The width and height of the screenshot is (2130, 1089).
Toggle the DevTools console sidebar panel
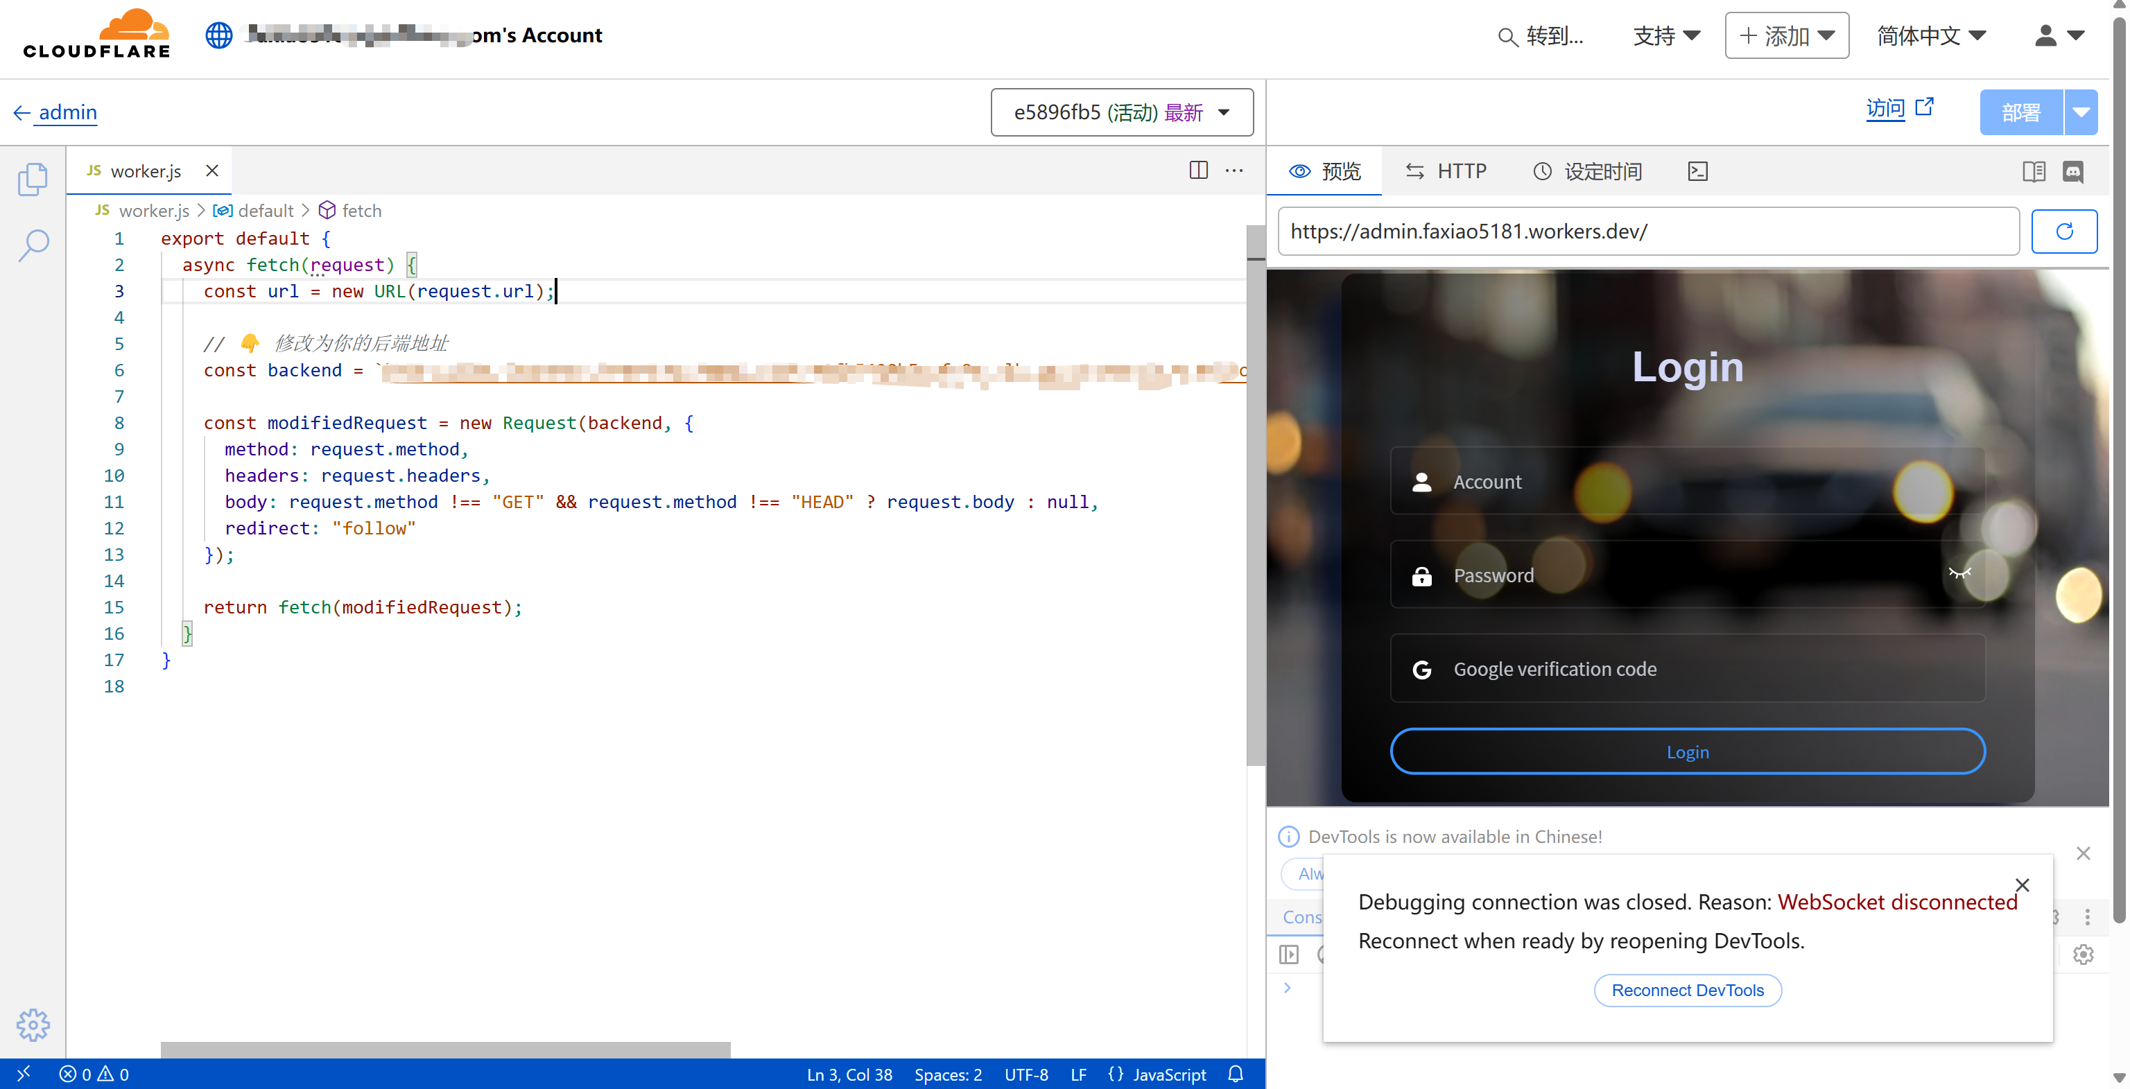1288,955
